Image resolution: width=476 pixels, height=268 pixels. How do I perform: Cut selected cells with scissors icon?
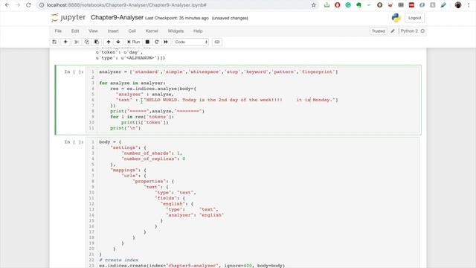click(x=77, y=42)
